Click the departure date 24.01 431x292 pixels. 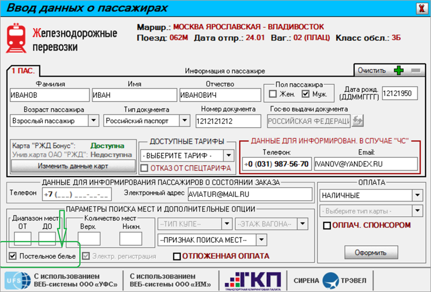tap(255, 38)
